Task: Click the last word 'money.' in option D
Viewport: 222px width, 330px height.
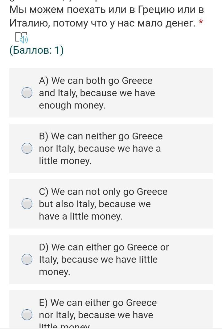Action: coord(55,272)
